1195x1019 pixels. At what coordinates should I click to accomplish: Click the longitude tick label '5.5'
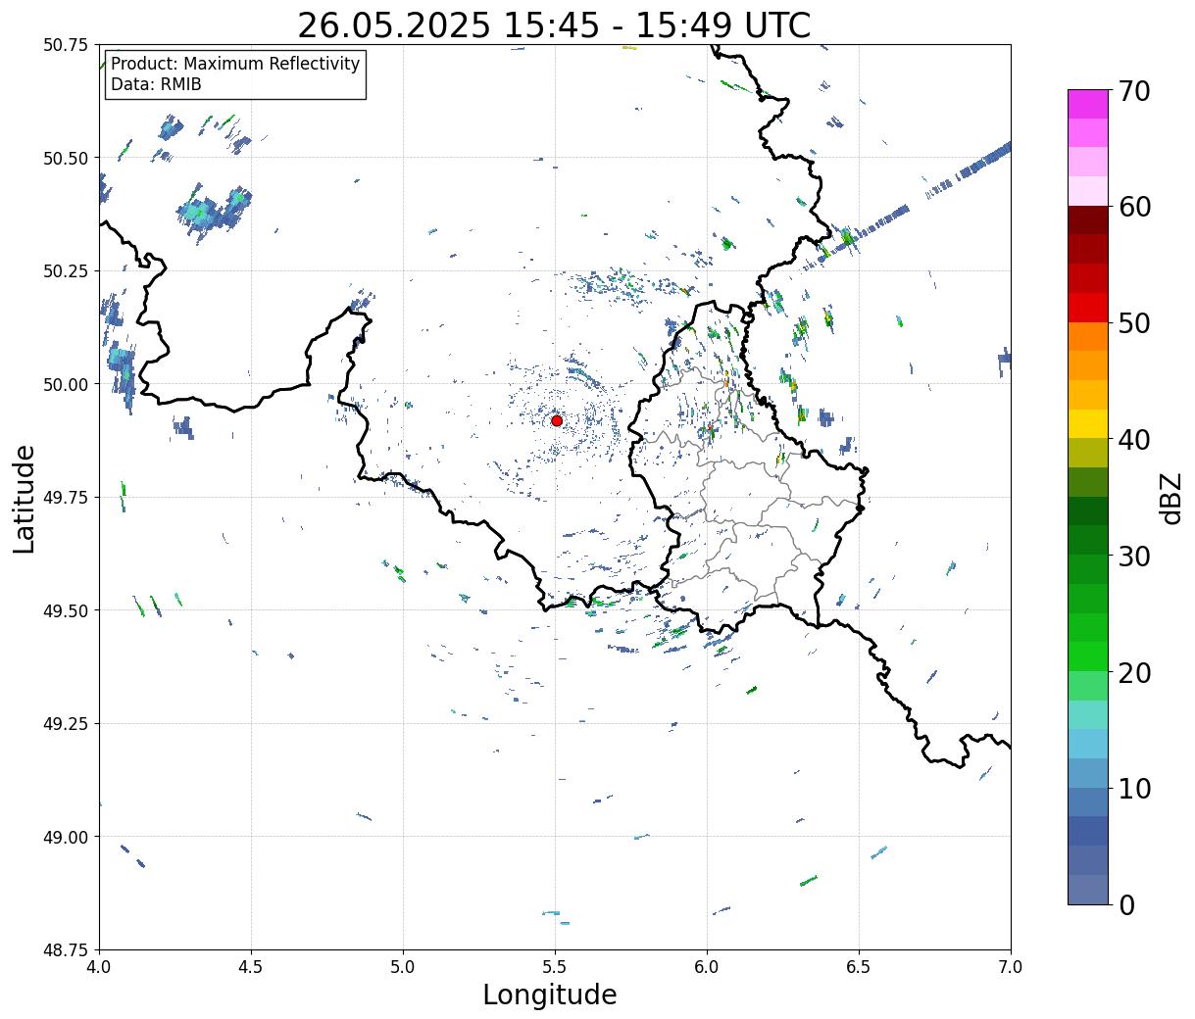(x=555, y=967)
